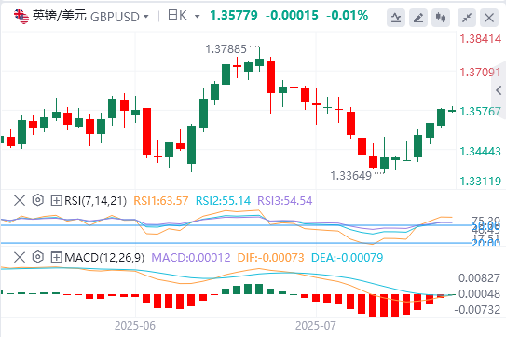This screenshot has height=337, width=506.
Task: Open the indicator line-chart icon
Action: pyautogui.click(x=396, y=18)
